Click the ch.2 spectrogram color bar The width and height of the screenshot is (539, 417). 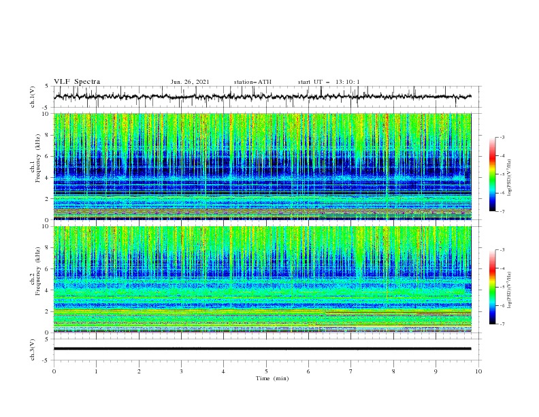coord(492,287)
